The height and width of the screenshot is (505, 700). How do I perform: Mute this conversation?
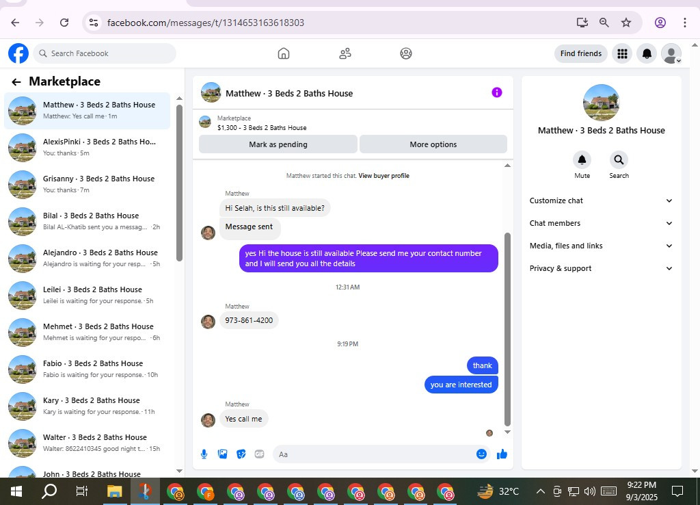pyautogui.click(x=582, y=160)
